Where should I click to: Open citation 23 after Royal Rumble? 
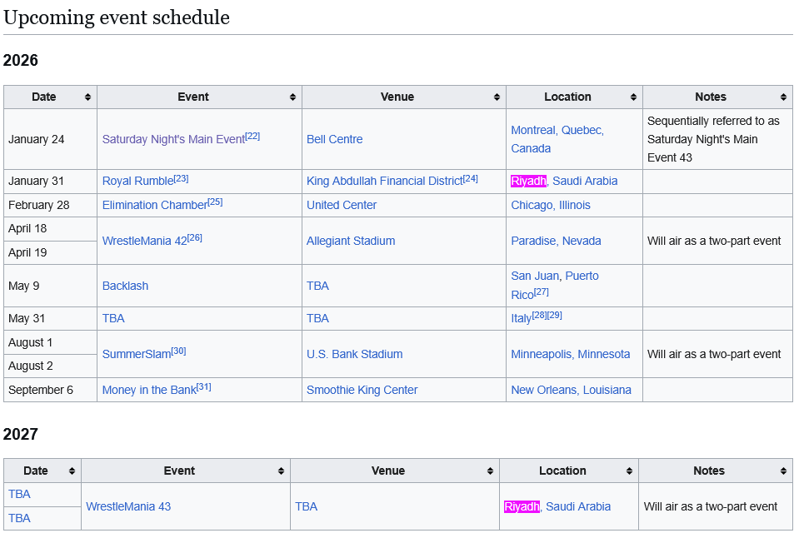[182, 178]
